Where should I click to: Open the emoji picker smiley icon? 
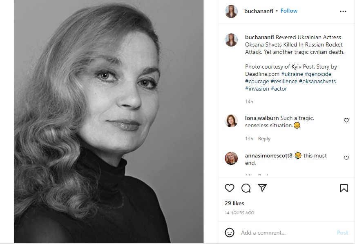230,233
